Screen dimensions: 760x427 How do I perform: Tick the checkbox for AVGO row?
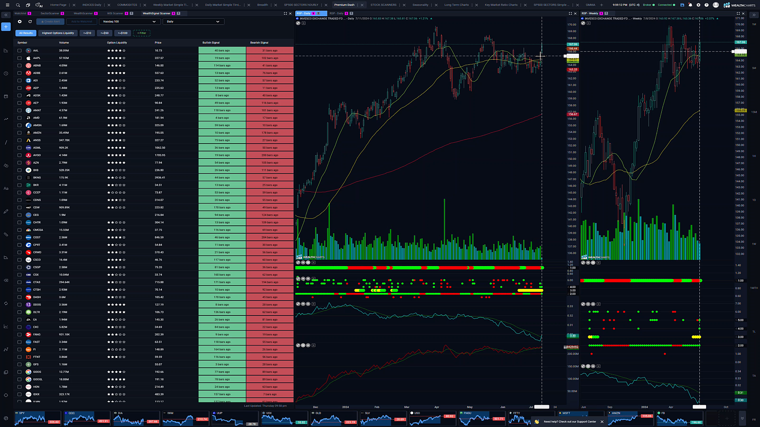(x=19, y=155)
